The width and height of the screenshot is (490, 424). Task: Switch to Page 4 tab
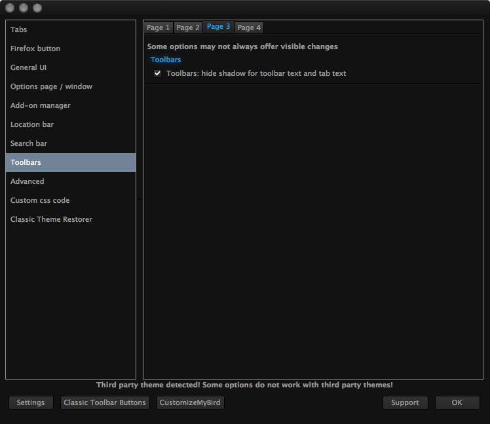249,27
